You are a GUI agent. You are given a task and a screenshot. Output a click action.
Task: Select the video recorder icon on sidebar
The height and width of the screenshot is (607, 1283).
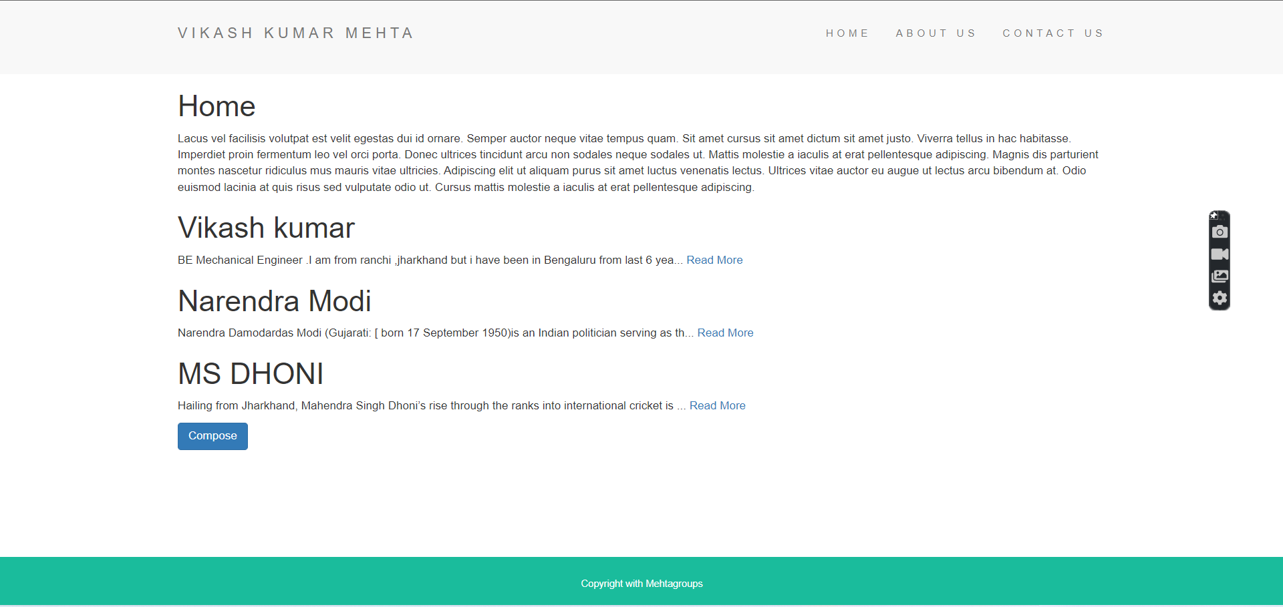1220,254
